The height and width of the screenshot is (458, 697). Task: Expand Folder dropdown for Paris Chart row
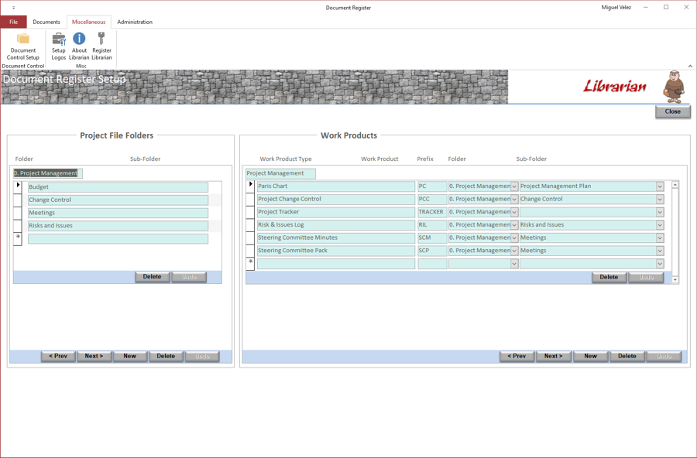(x=514, y=186)
